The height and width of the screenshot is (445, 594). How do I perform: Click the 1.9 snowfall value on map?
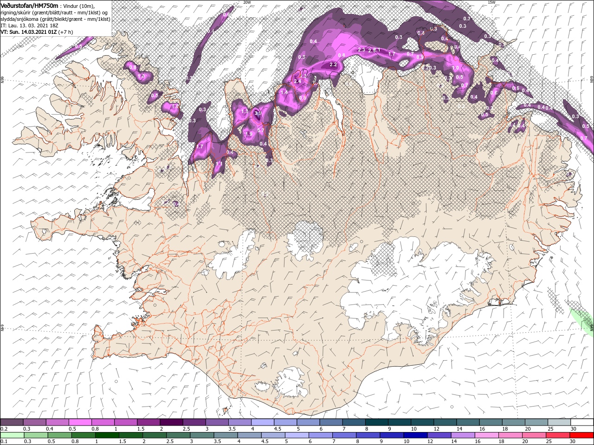pos(249,134)
